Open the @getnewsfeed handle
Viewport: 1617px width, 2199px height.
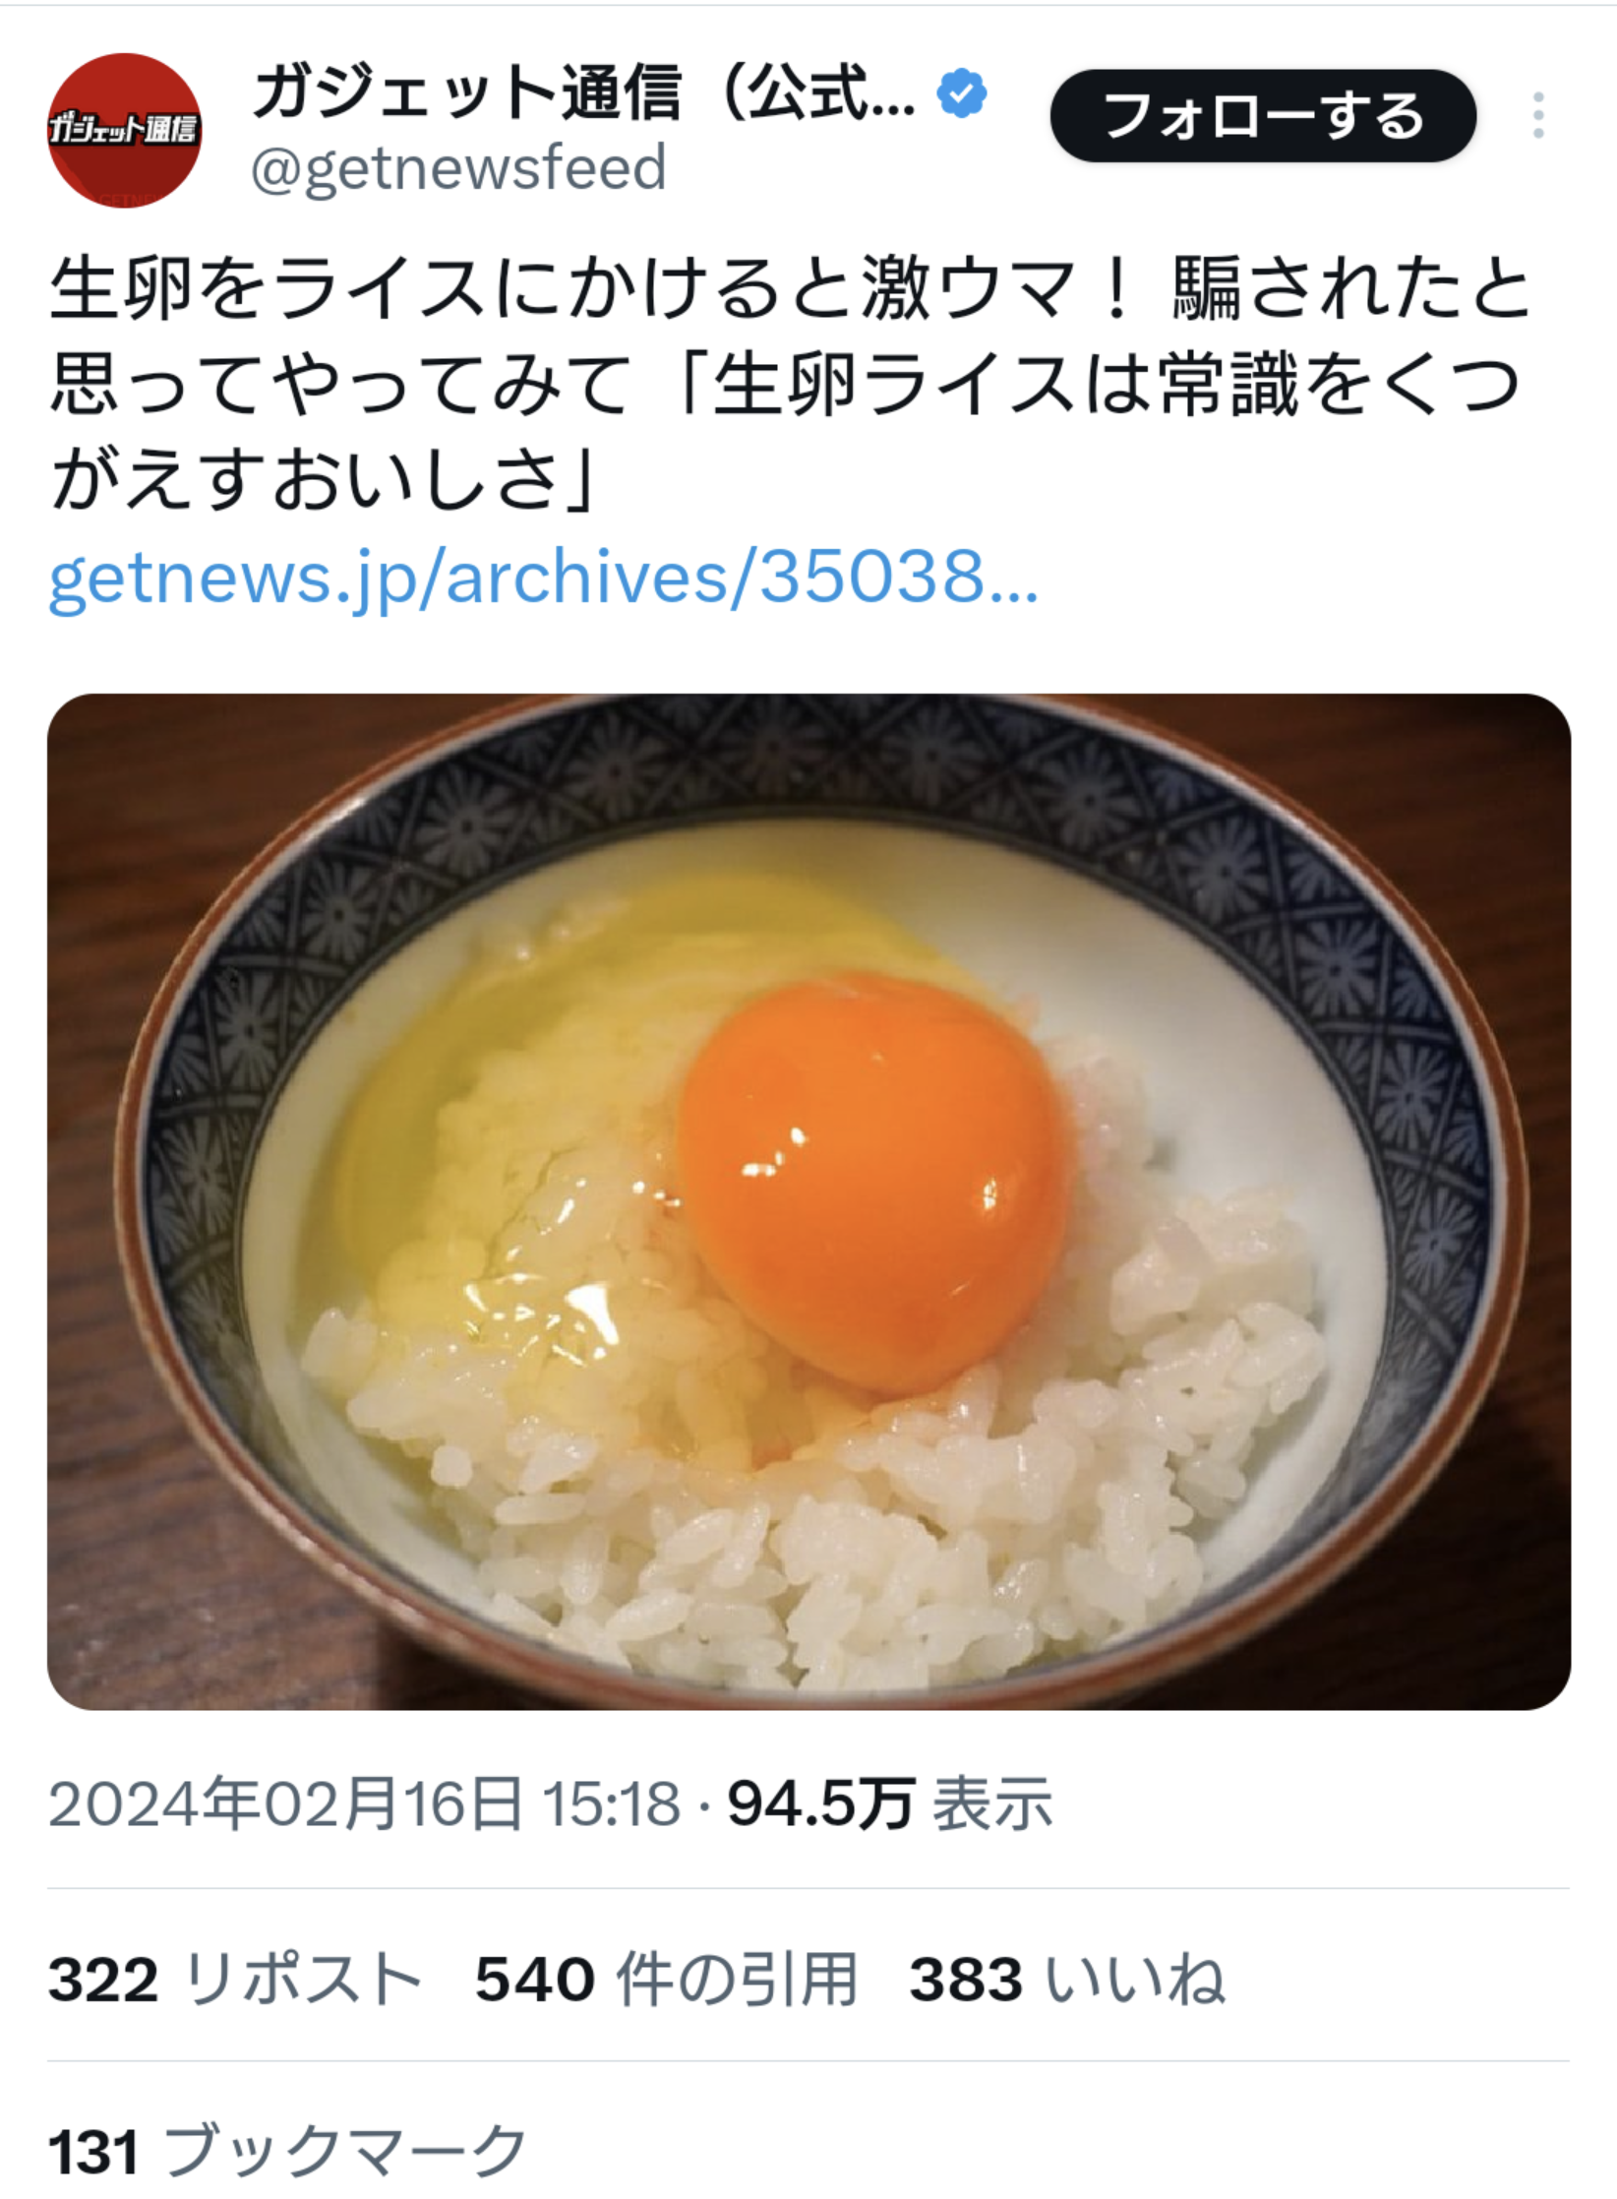458,168
